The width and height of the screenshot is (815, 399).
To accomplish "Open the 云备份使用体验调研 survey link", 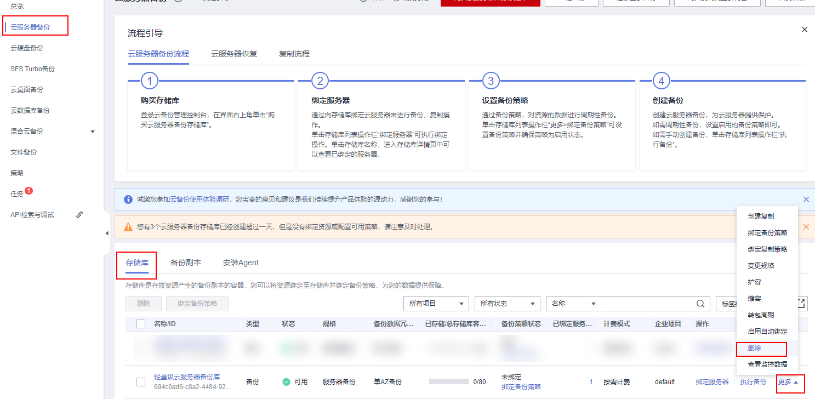I will coord(200,200).
